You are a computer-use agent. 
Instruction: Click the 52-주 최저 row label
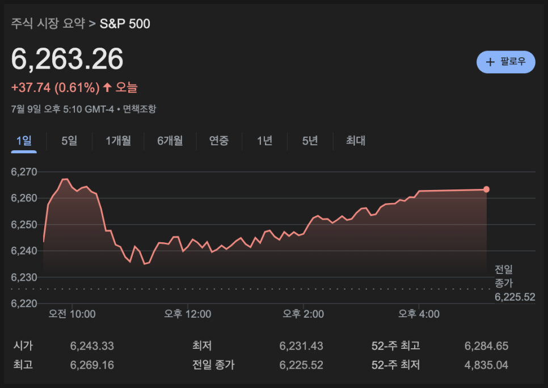[395, 365]
